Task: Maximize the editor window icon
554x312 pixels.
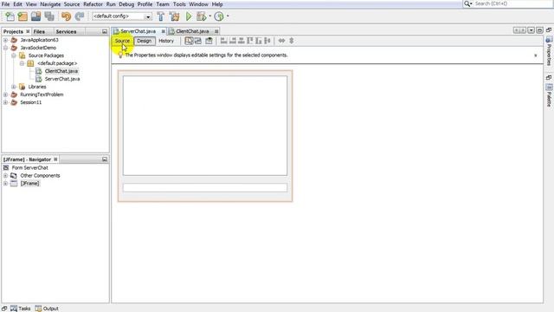Action: 539,31
